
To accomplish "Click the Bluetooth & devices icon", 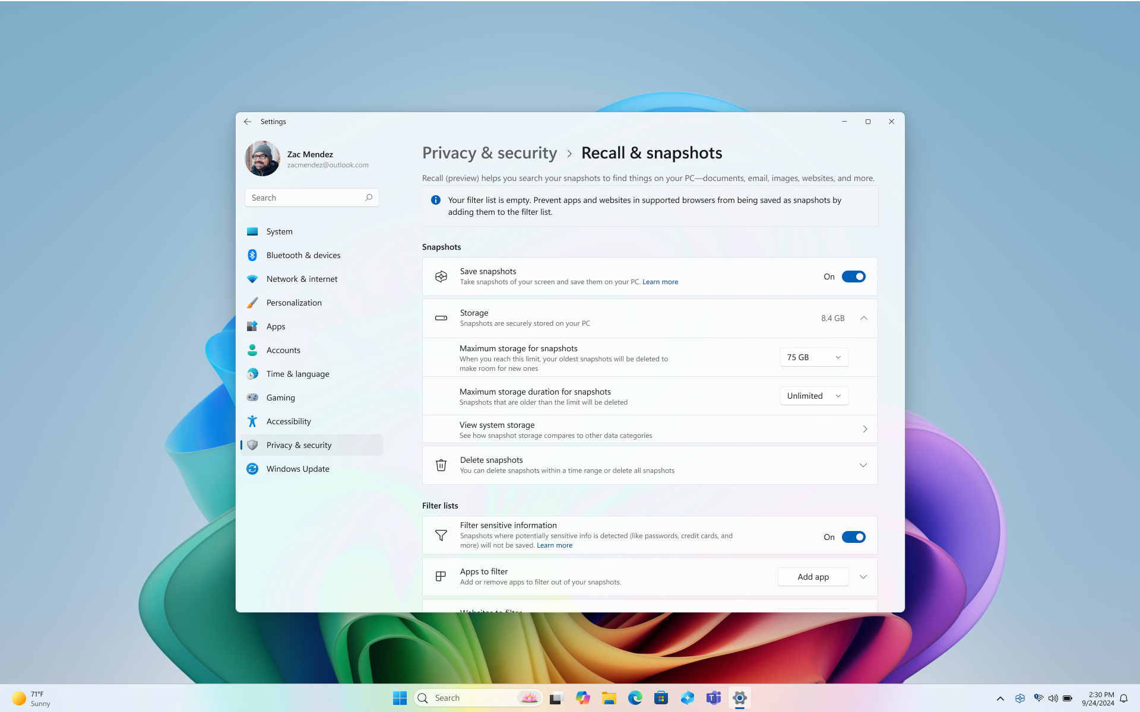I will coord(252,255).
